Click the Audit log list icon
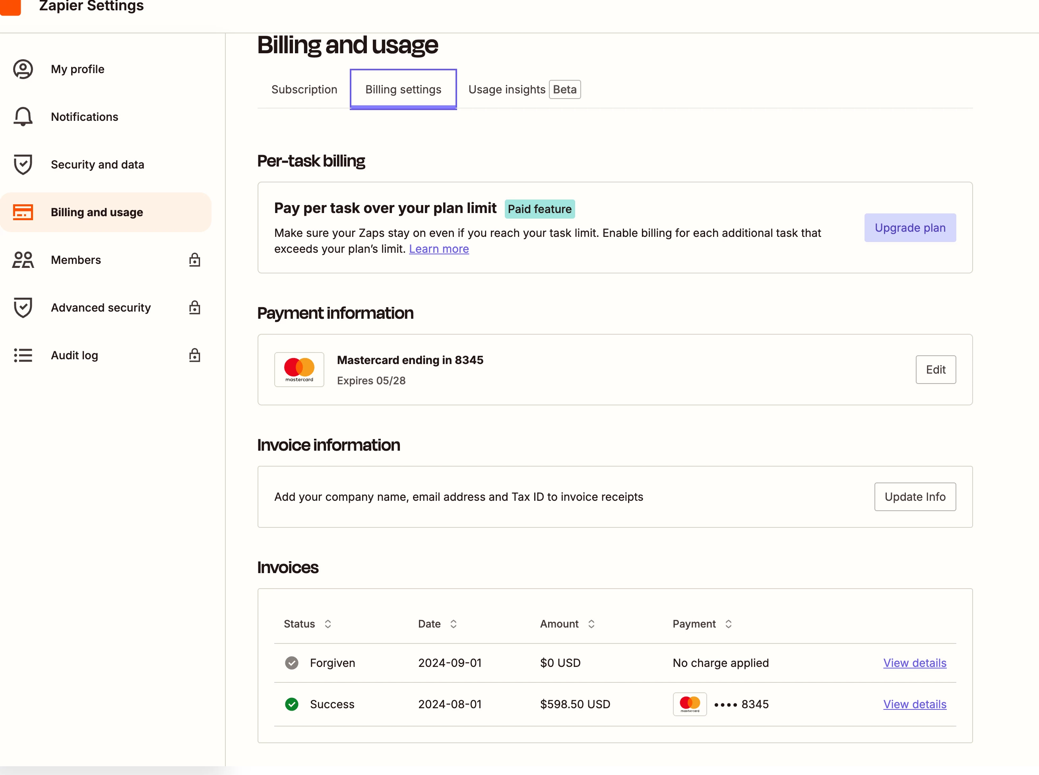1039x775 pixels. [23, 355]
